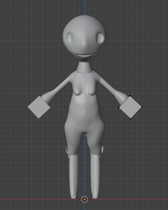The image size is (168, 210).
Task: Click the 3D cursor at the world origin
Action: 85,199
